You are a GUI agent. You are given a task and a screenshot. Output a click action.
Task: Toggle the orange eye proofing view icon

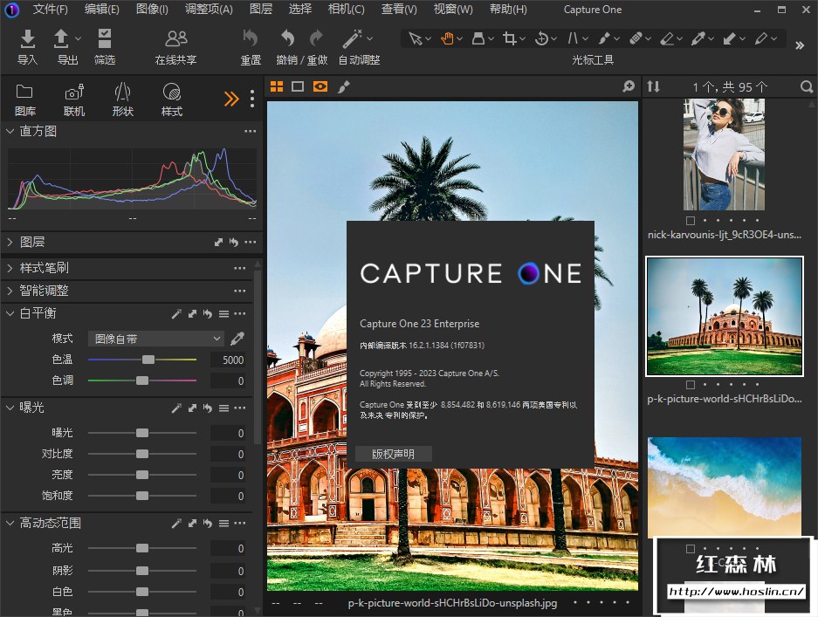(x=320, y=86)
